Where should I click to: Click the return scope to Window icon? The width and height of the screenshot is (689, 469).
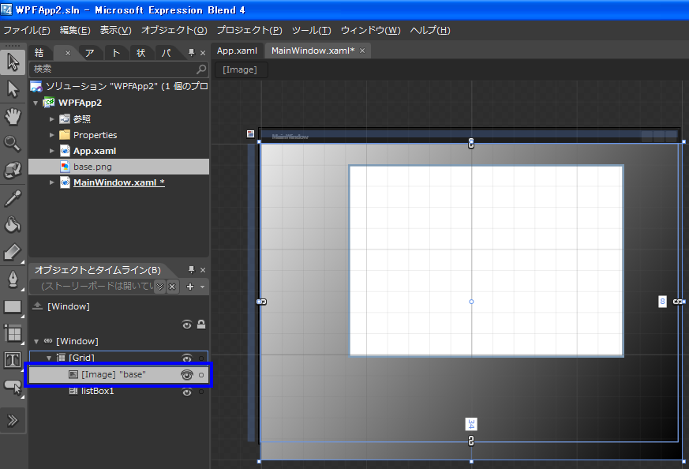[x=37, y=306]
